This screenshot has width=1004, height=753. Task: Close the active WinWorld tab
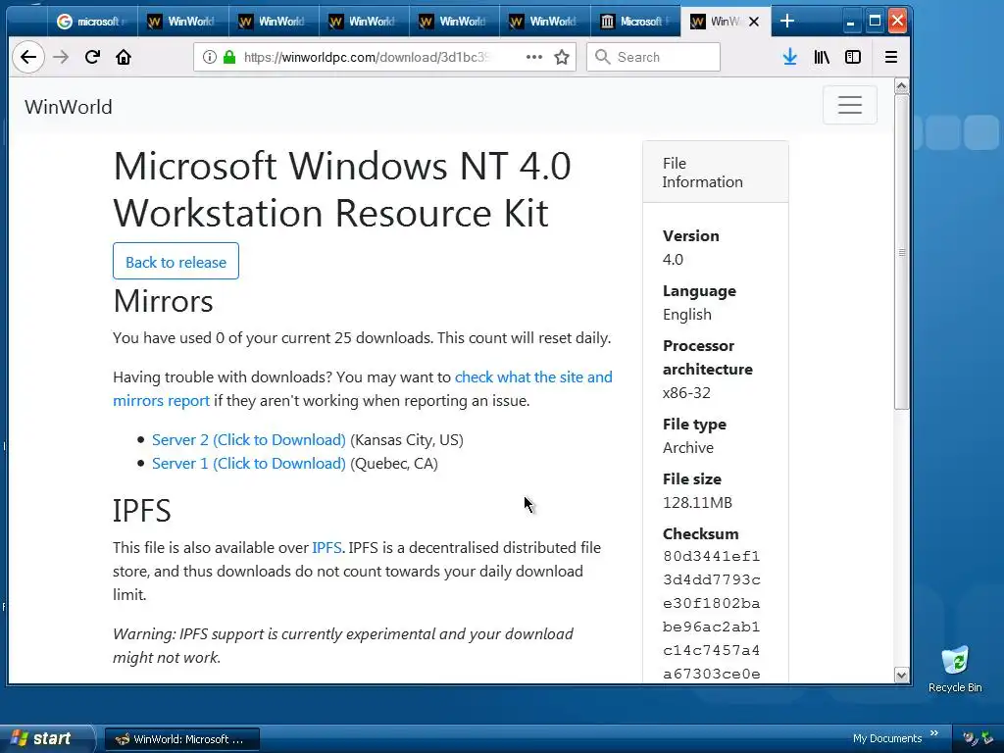[754, 22]
